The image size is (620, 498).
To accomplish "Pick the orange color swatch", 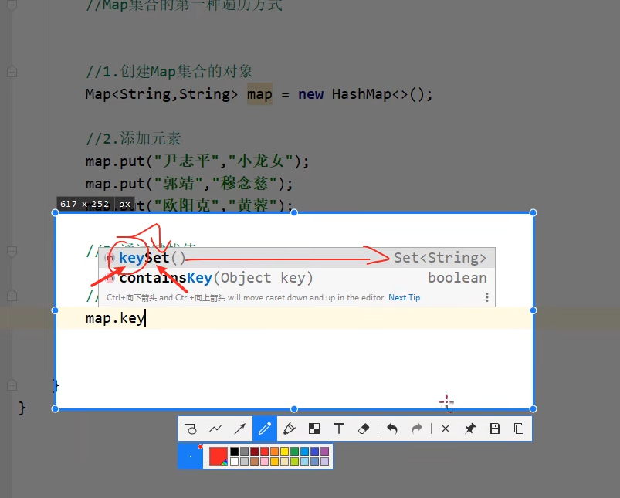I will point(274,452).
